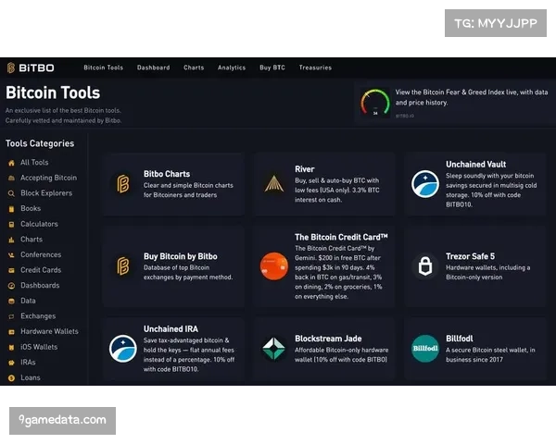This screenshot has height=444, width=556.
Task: Select All Tools in sidebar categories
Action: pos(34,163)
